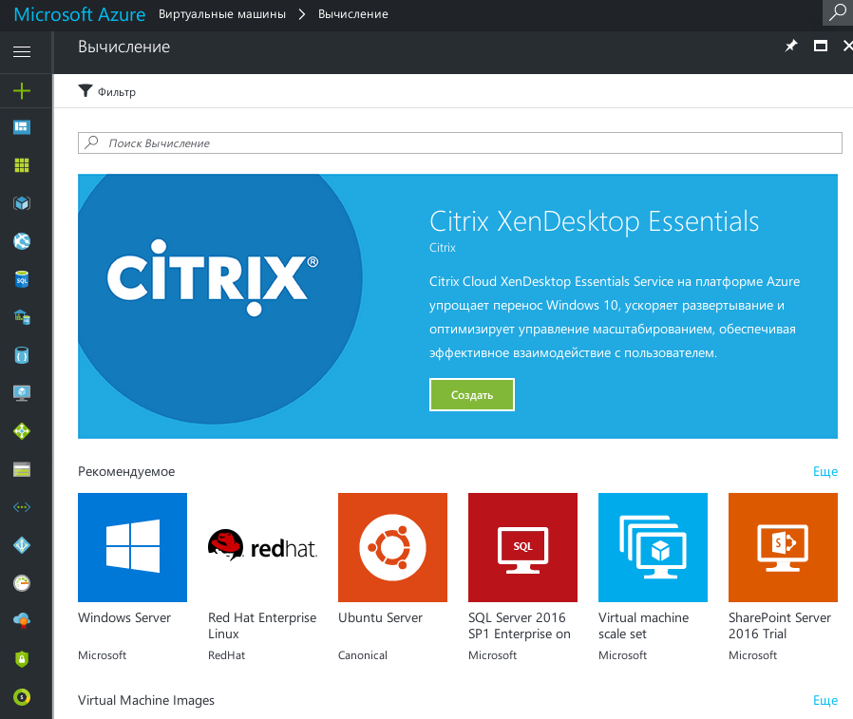This screenshot has height=719, width=853.
Task: Click the Microsoft Azure logo text
Action: pyautogui.click(x=80, y=14)
